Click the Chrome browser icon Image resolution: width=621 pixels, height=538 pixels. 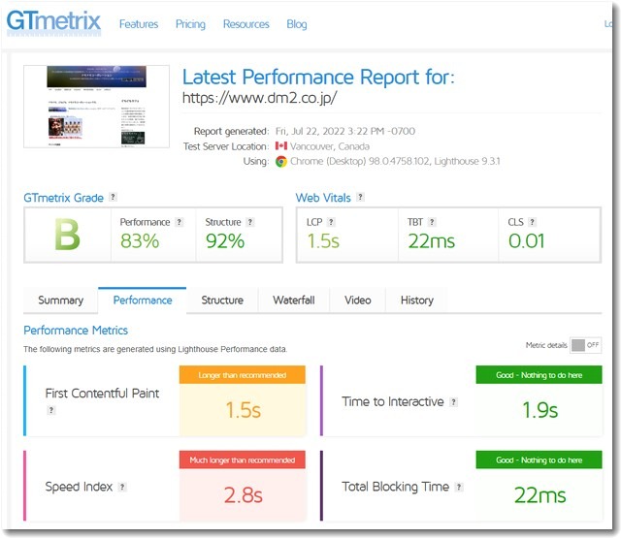(x=281, y=161)
